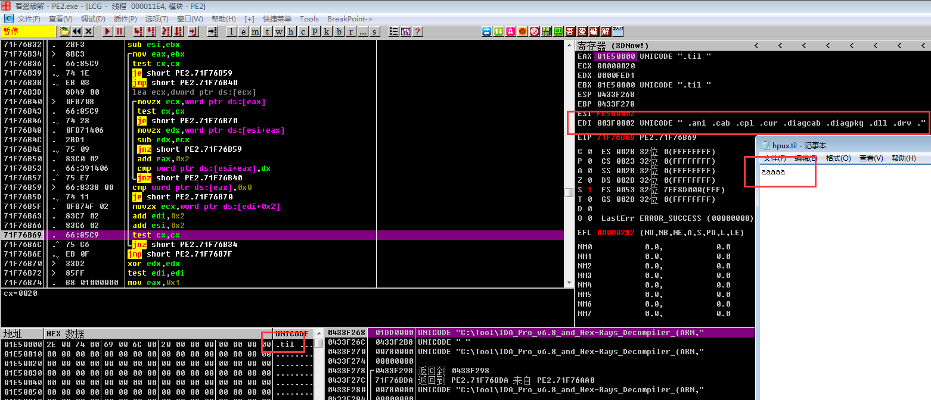The image size is (931, 400).
Task: Run the program with the red play icon
Action: coord(107,32)
